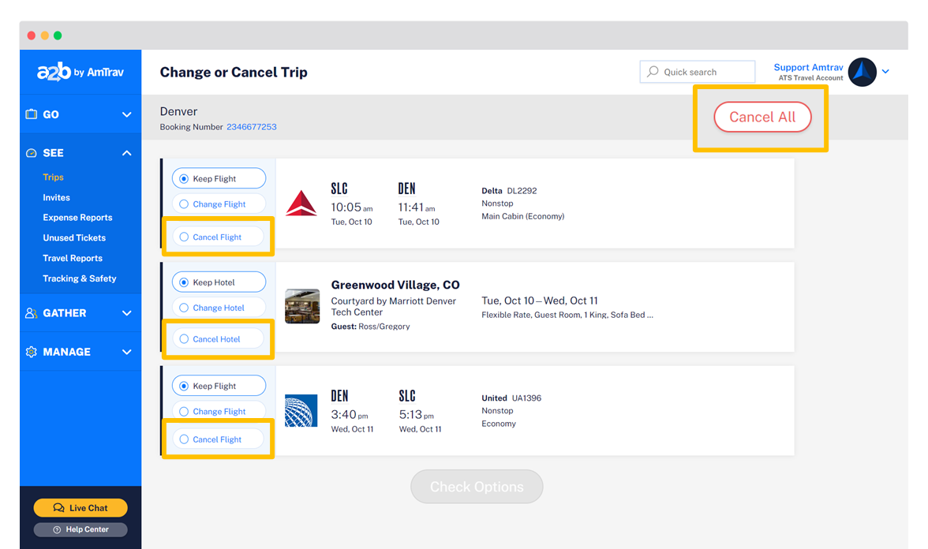Select the GO suitcase icon in sidebar

(x=32, y=114)
